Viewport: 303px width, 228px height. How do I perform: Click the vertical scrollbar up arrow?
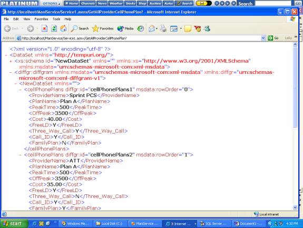(x=295, y=45)
